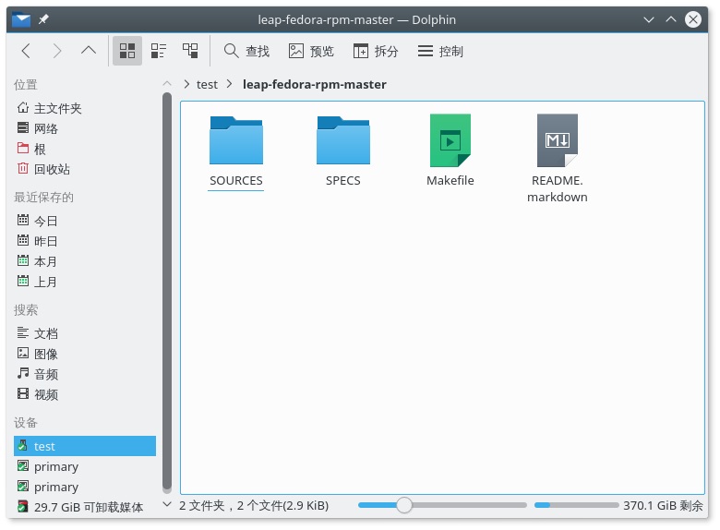Select the Makefile file icon
This screenshot has width=720, height=530.
pyautogui.click(x=450, y=140)
